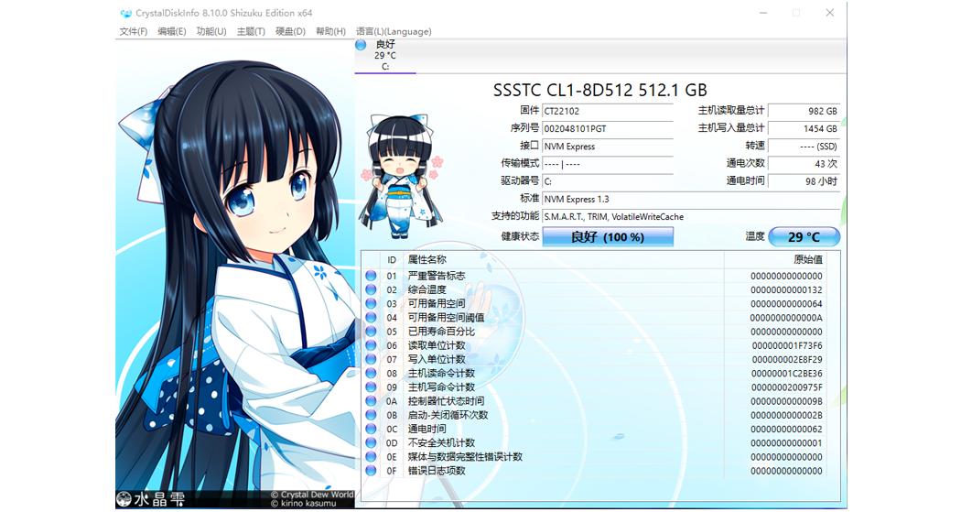Click status orb for 主机写命令计数 row
961x512 pixels.
(x=371, y=387)
